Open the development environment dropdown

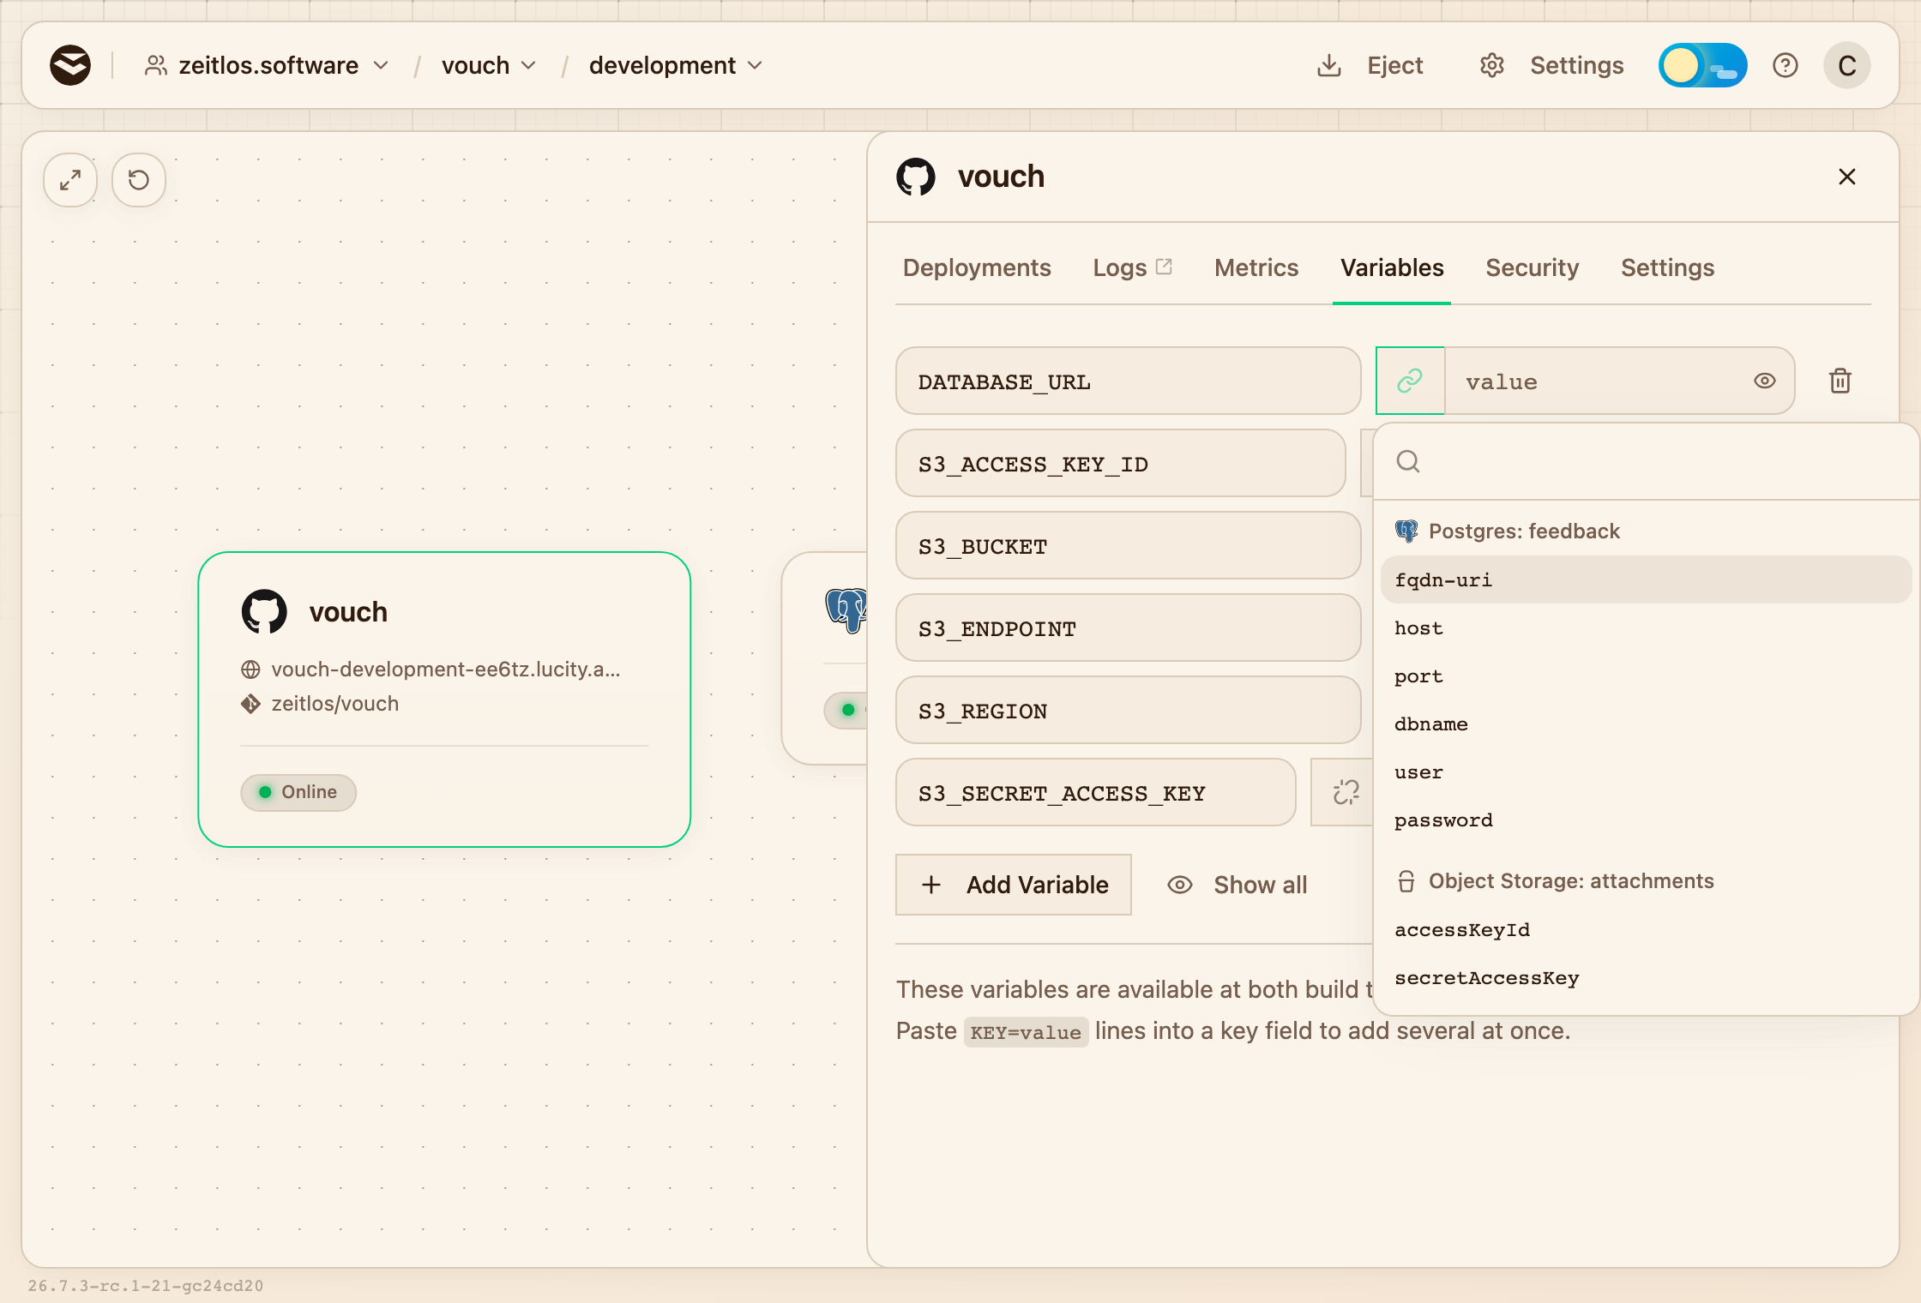click(675, 65)
